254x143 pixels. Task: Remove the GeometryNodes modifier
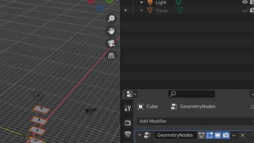[x=242, y=135]
